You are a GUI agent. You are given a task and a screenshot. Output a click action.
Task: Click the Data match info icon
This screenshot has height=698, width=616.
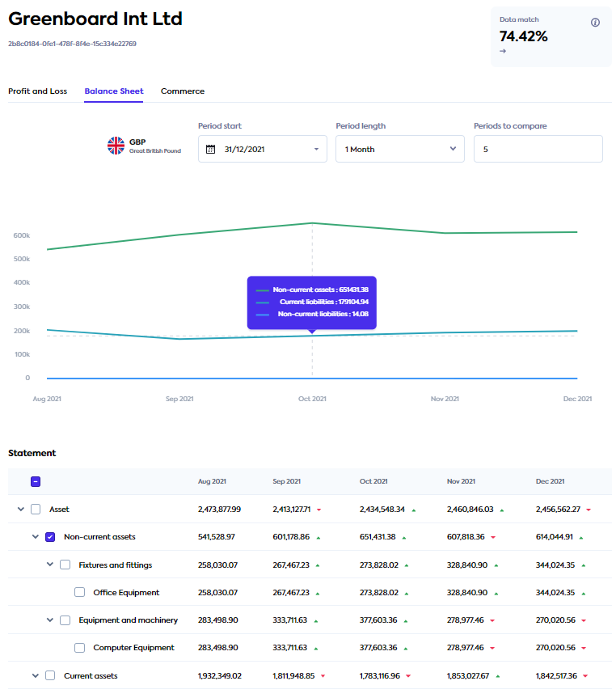click(x=595, y=23)
